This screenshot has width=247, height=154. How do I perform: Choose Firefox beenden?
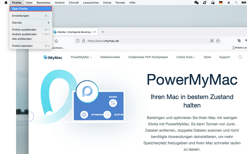click(x=31, y=46)
